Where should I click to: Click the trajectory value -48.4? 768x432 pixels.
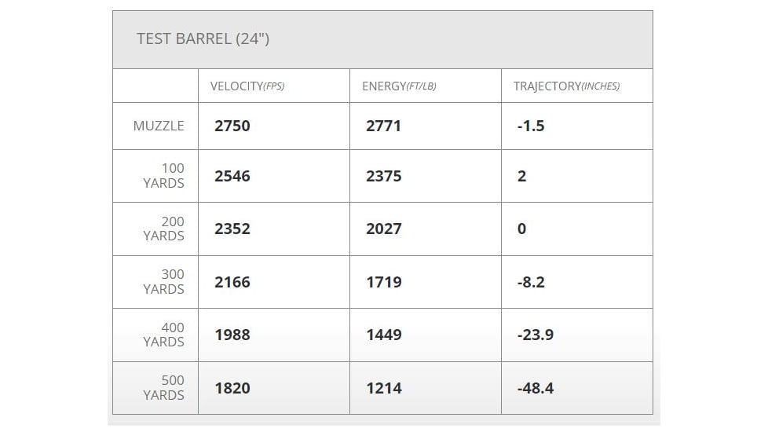(x=536, y=387)
